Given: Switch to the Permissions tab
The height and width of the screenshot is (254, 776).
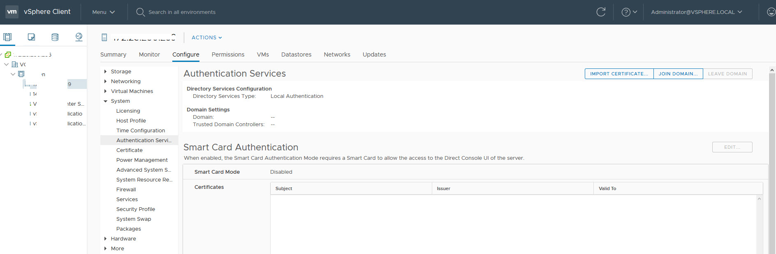Looking at the screenshot, I should [x=228, y=54].
